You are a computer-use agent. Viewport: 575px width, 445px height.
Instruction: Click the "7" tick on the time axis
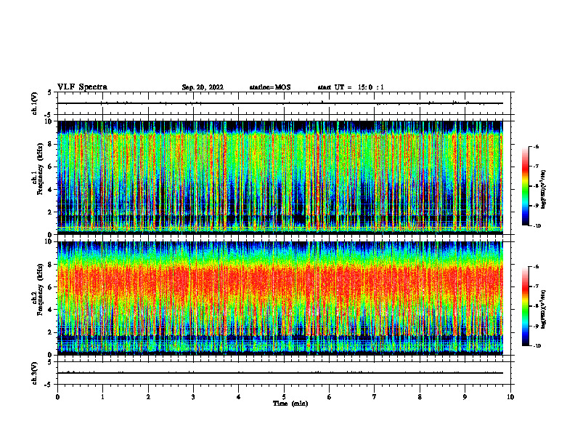tap(375, 397)
